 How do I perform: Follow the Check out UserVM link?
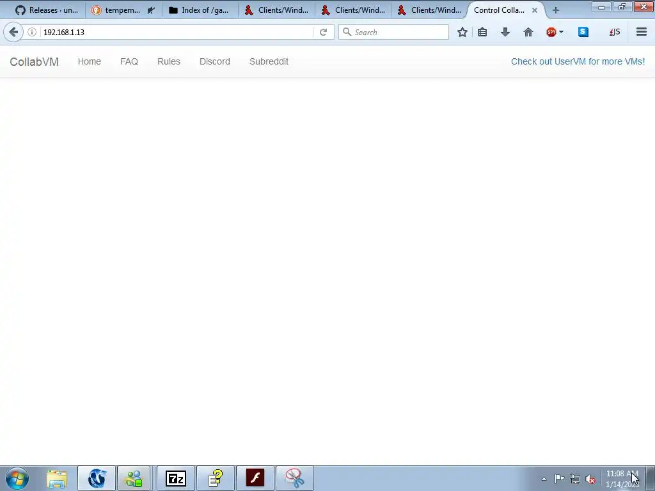(578, 61)
